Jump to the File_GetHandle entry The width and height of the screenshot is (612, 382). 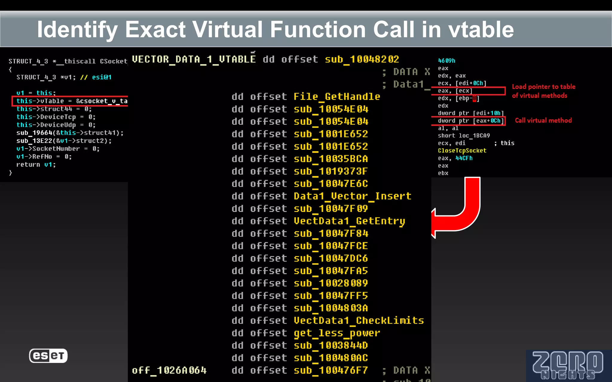(337, 97)
